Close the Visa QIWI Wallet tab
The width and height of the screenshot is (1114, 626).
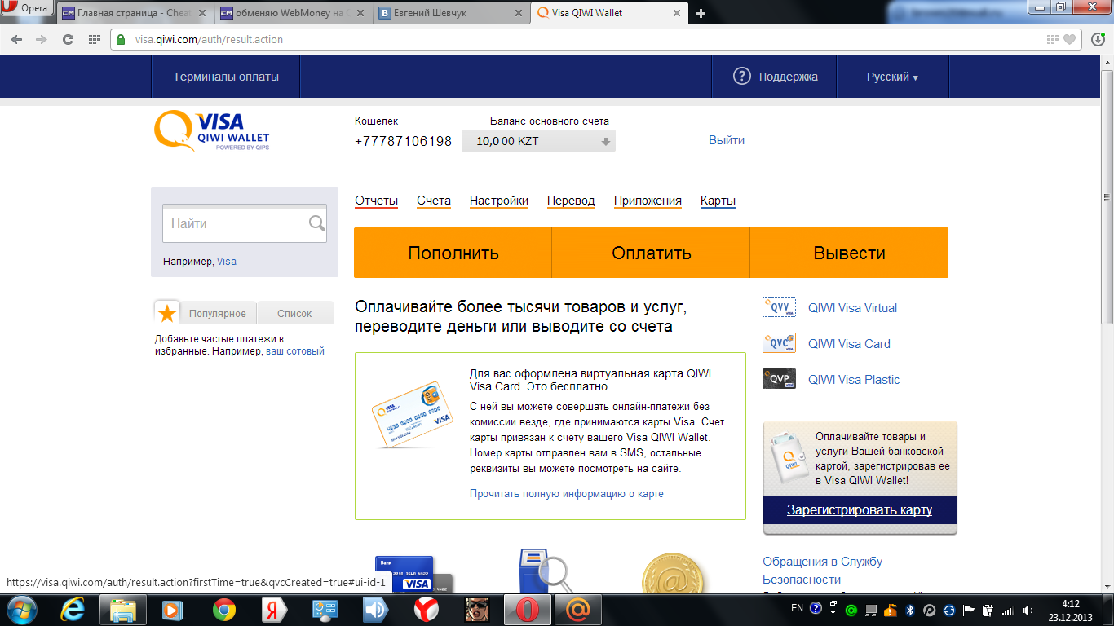coord(676,13)
